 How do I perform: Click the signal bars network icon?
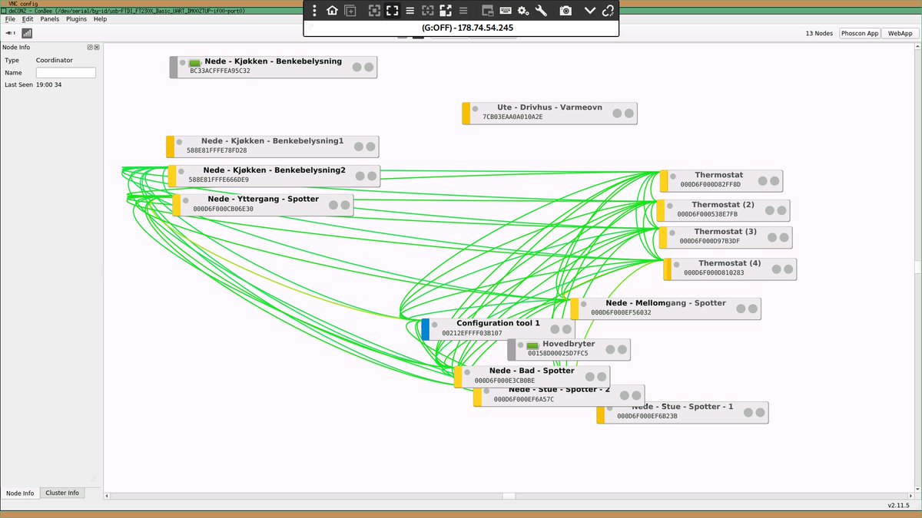coord(27,33)
